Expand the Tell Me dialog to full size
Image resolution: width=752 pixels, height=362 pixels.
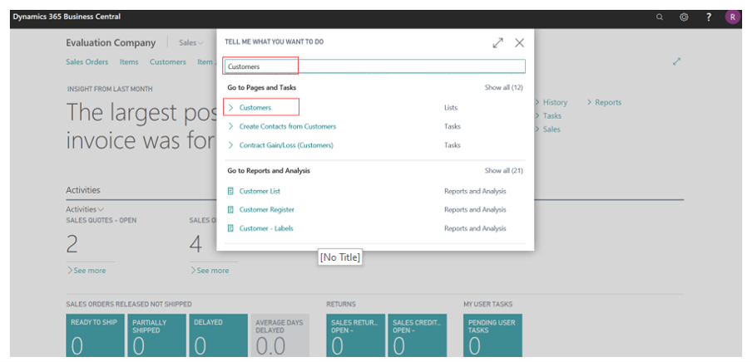(497, 42)
